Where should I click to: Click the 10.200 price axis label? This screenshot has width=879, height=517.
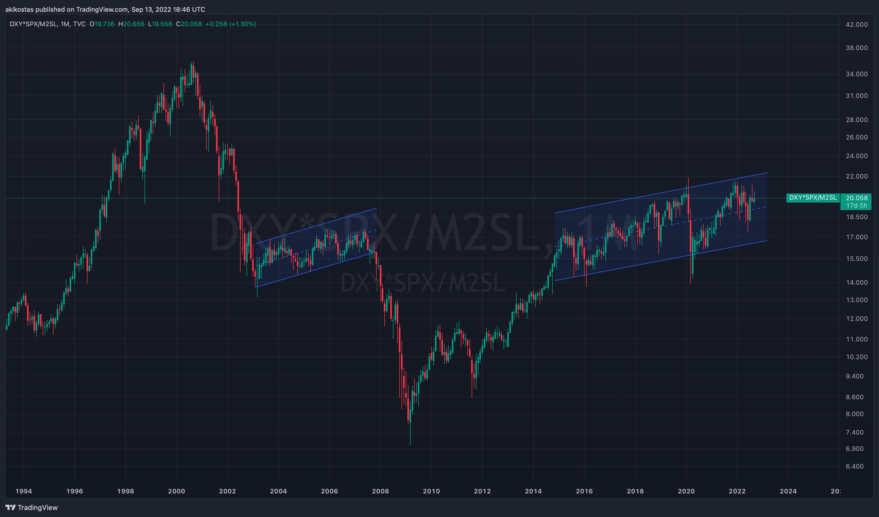857,357
